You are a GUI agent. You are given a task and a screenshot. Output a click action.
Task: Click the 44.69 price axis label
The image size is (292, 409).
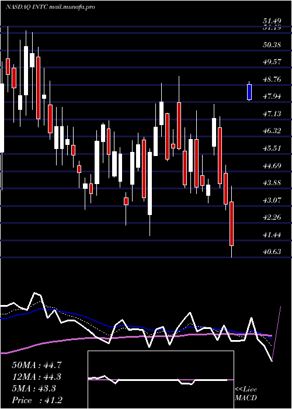(x=272, y=165)
